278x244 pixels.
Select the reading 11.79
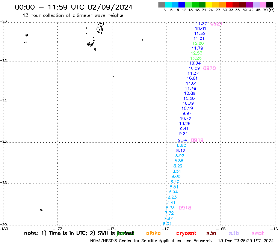tap(197, 48)
